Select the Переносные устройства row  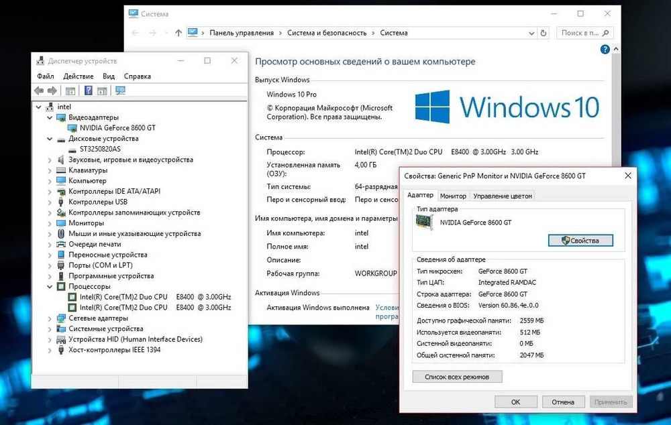coord(108,255)
